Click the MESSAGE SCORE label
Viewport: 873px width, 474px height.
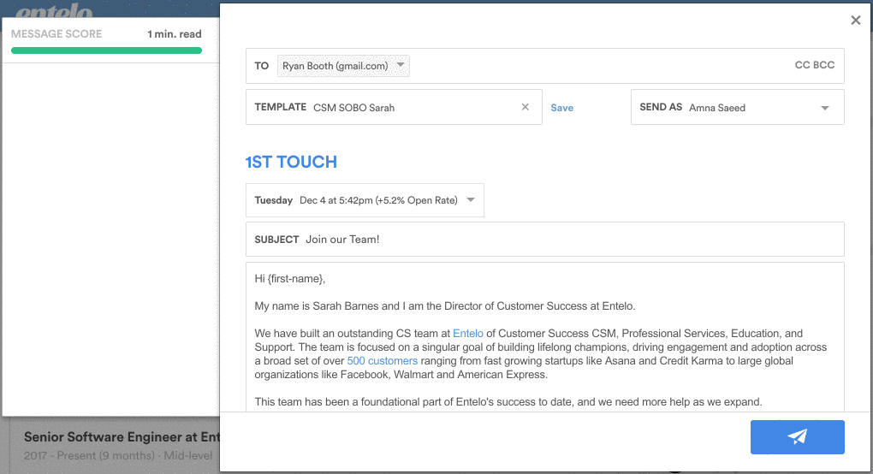[56, 34]
